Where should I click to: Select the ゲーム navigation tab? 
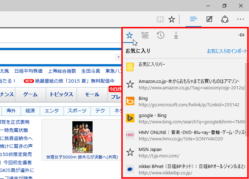click(31, 94)
